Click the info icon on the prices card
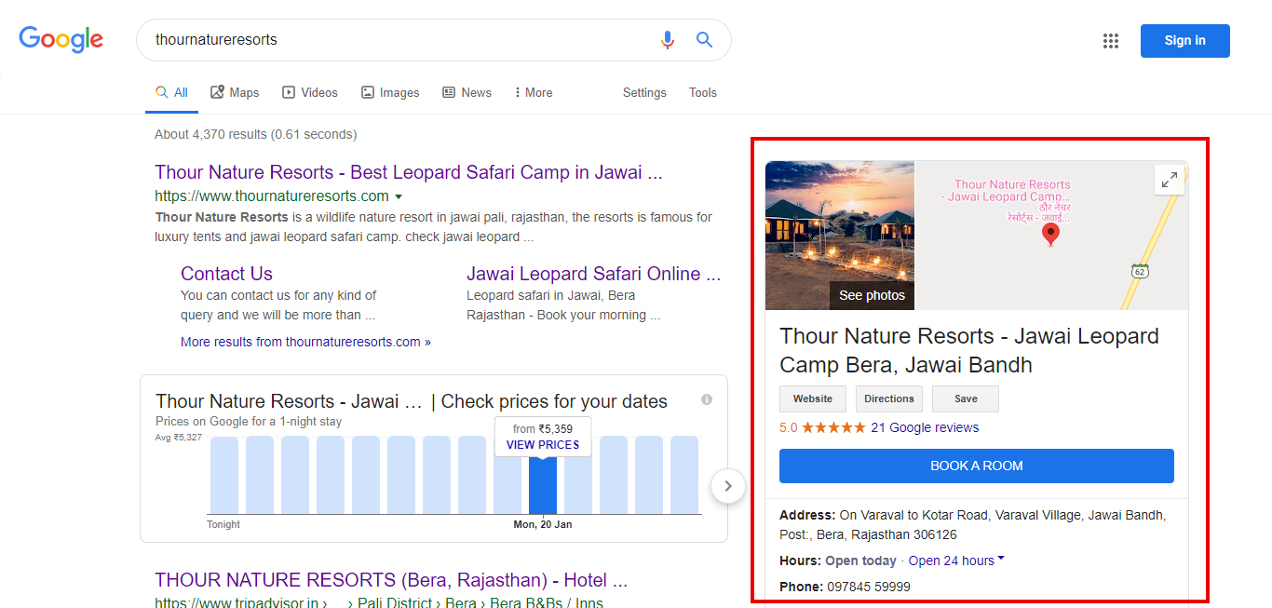 (x=707, y=399)
